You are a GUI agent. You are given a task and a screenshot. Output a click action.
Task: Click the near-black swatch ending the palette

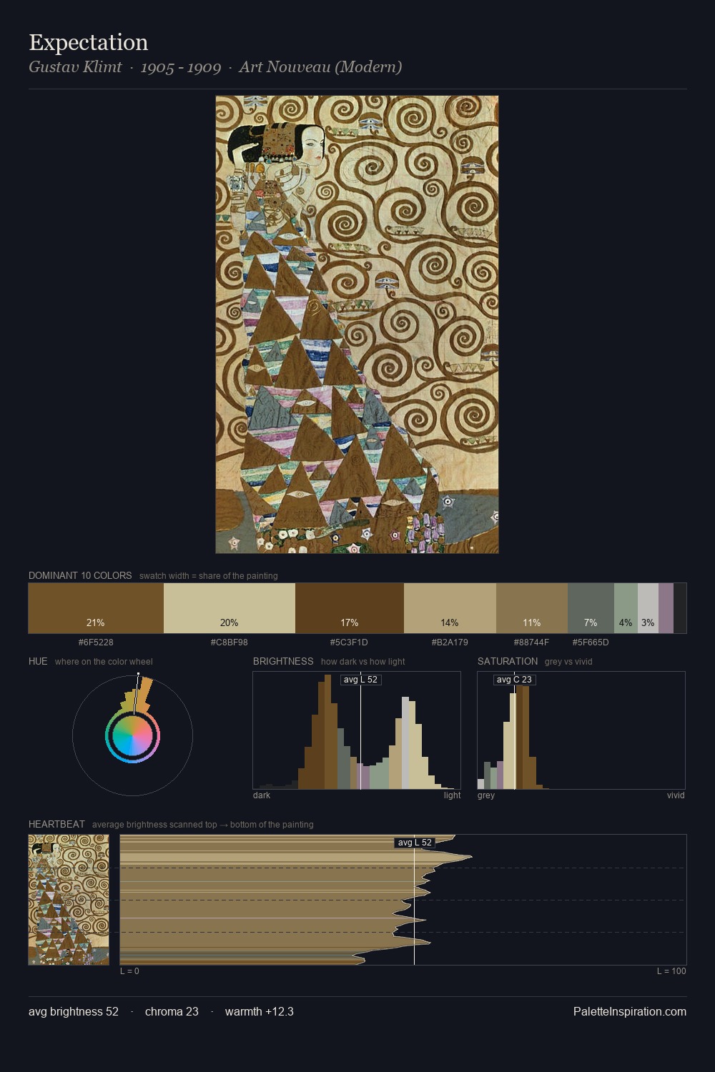click(x=680, y=608)
